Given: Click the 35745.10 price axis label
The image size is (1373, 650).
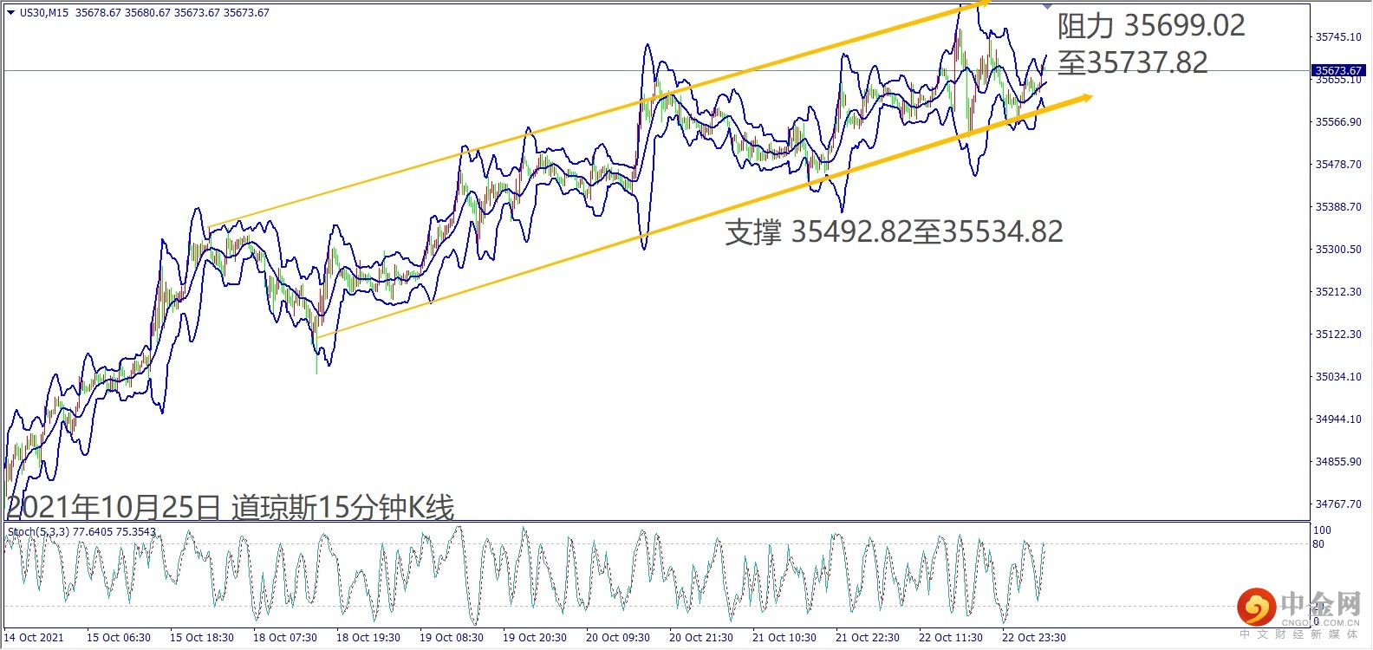Looking at the screenshot, I should 1338,37.
